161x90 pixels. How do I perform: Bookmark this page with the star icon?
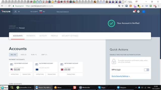point(123,6)
